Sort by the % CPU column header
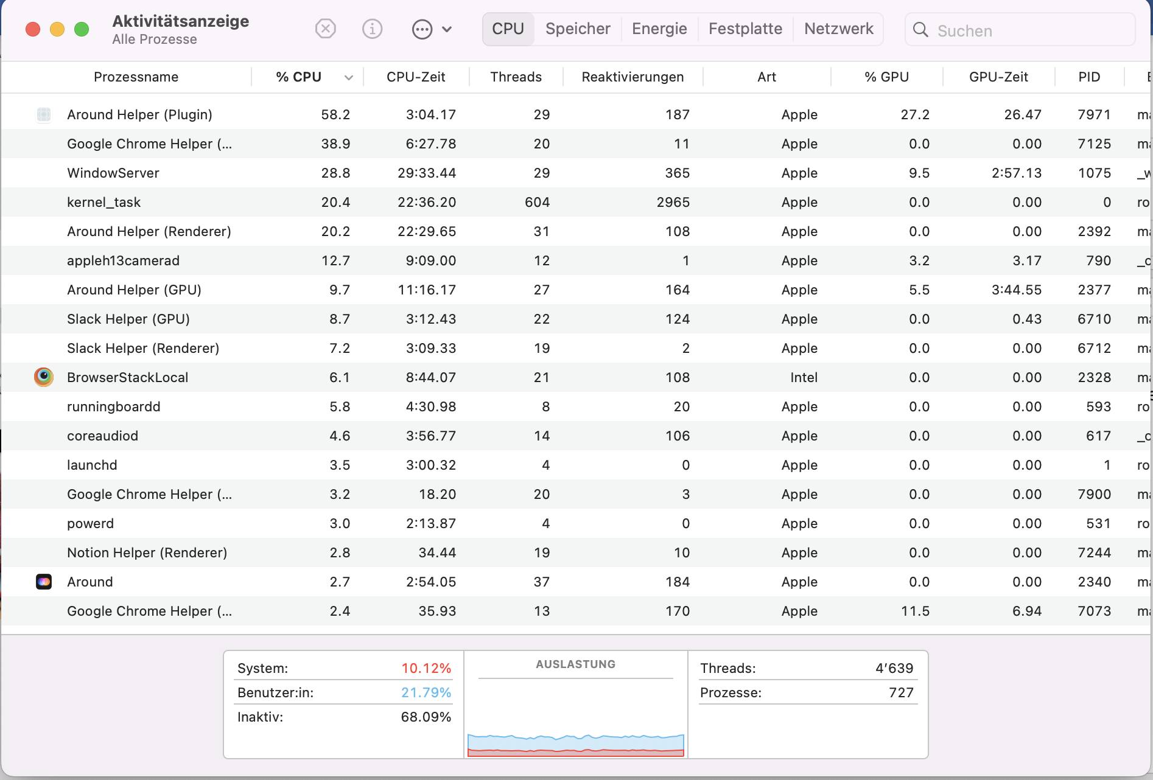The width and height of the screenshot is (1153, 780). (x=298, y=77)
